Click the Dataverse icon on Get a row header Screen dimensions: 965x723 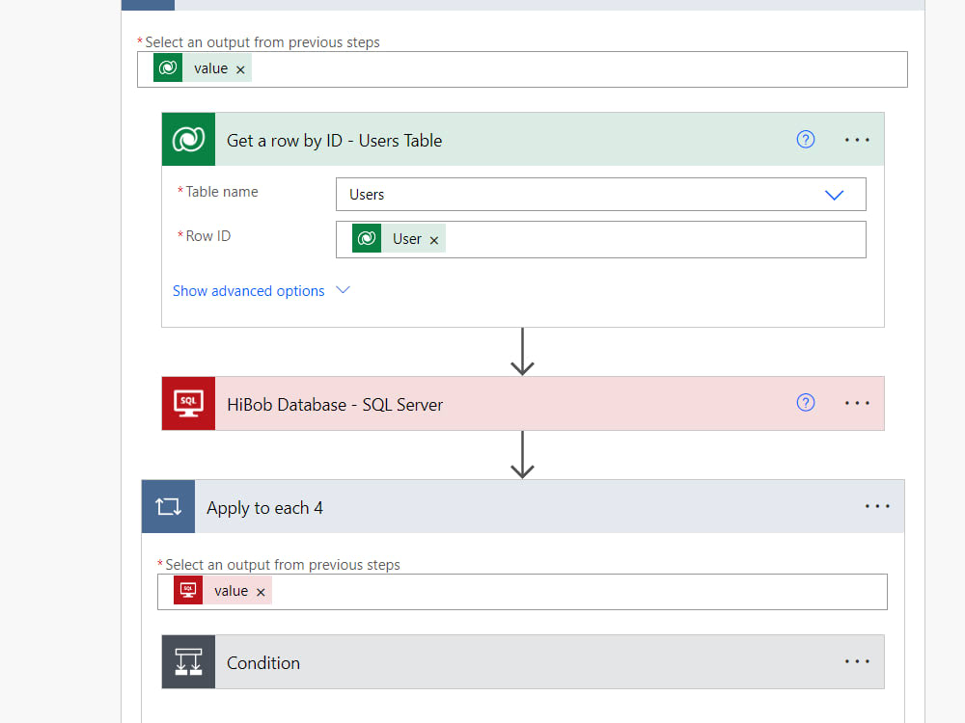(x=188, y=140)
